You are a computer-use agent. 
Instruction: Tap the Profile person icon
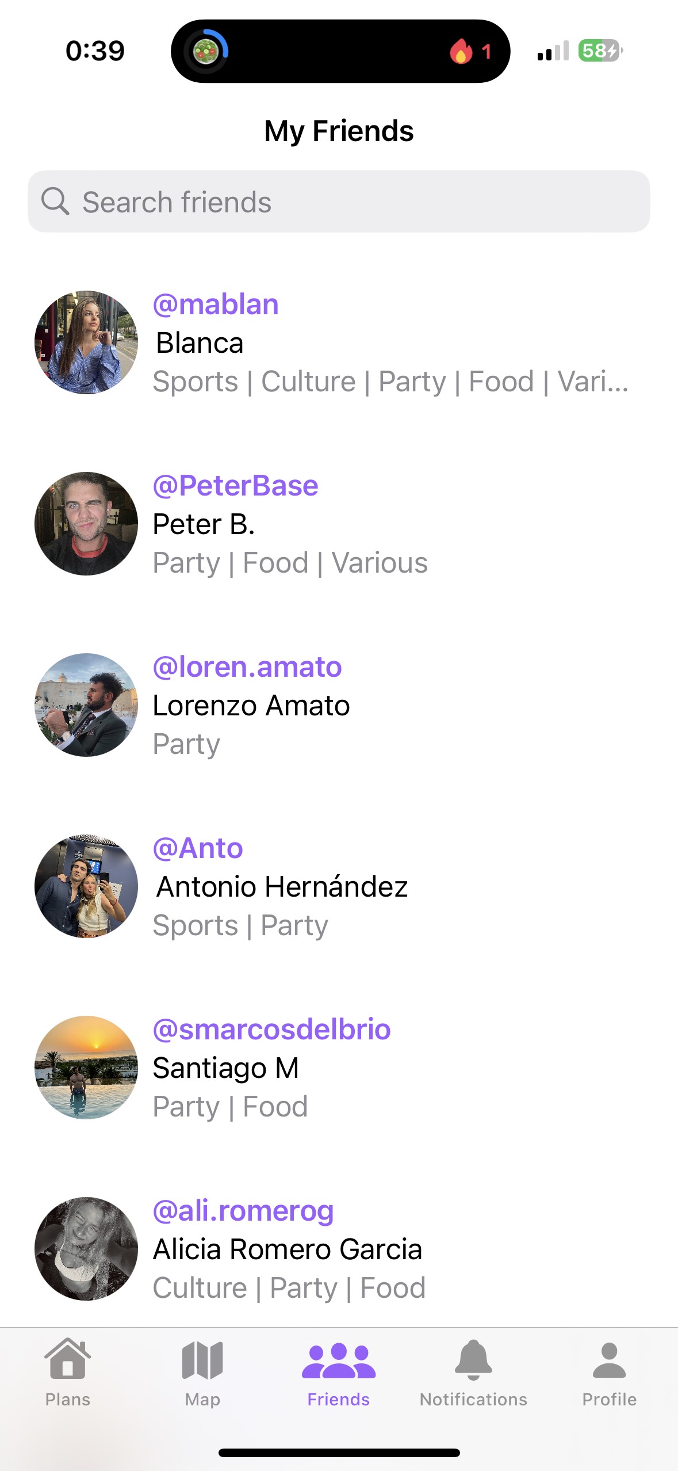pos(609,1361)
